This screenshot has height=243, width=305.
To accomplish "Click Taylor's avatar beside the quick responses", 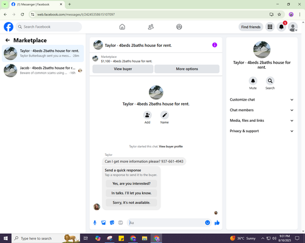I will (x=96, y=207).
